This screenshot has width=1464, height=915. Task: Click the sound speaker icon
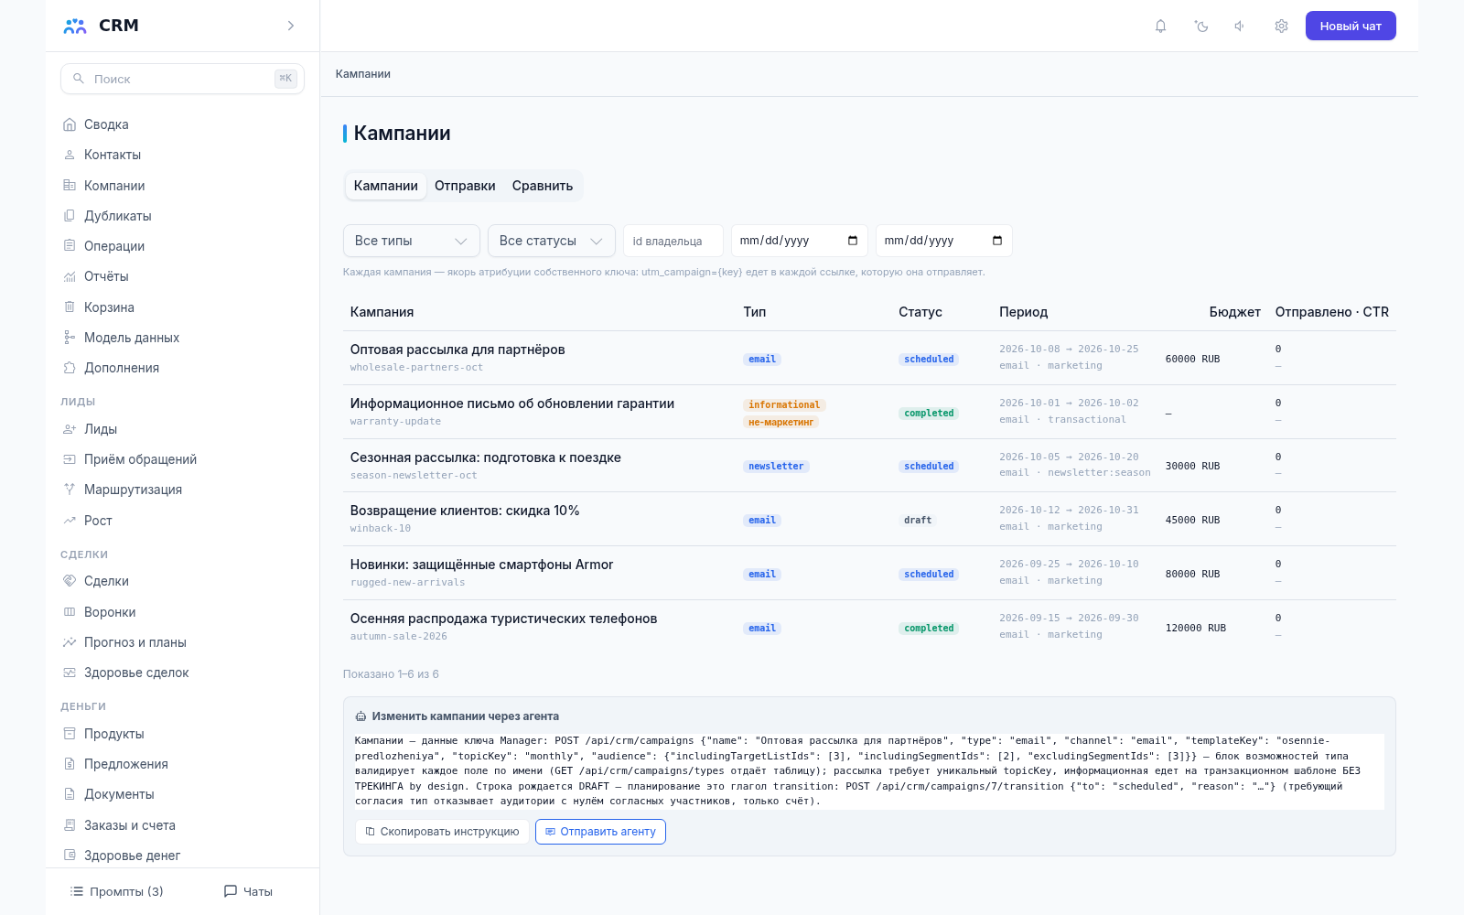(x=1240, y=26)
